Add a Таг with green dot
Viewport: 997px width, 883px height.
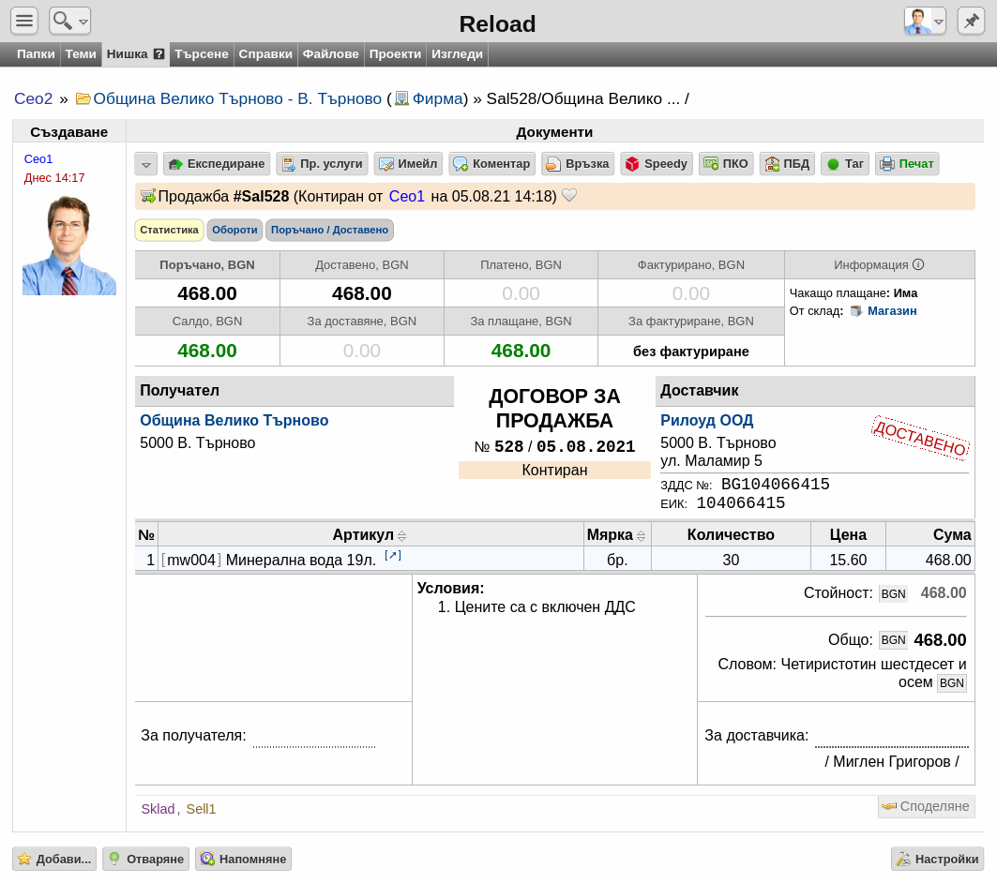(845, 164)
